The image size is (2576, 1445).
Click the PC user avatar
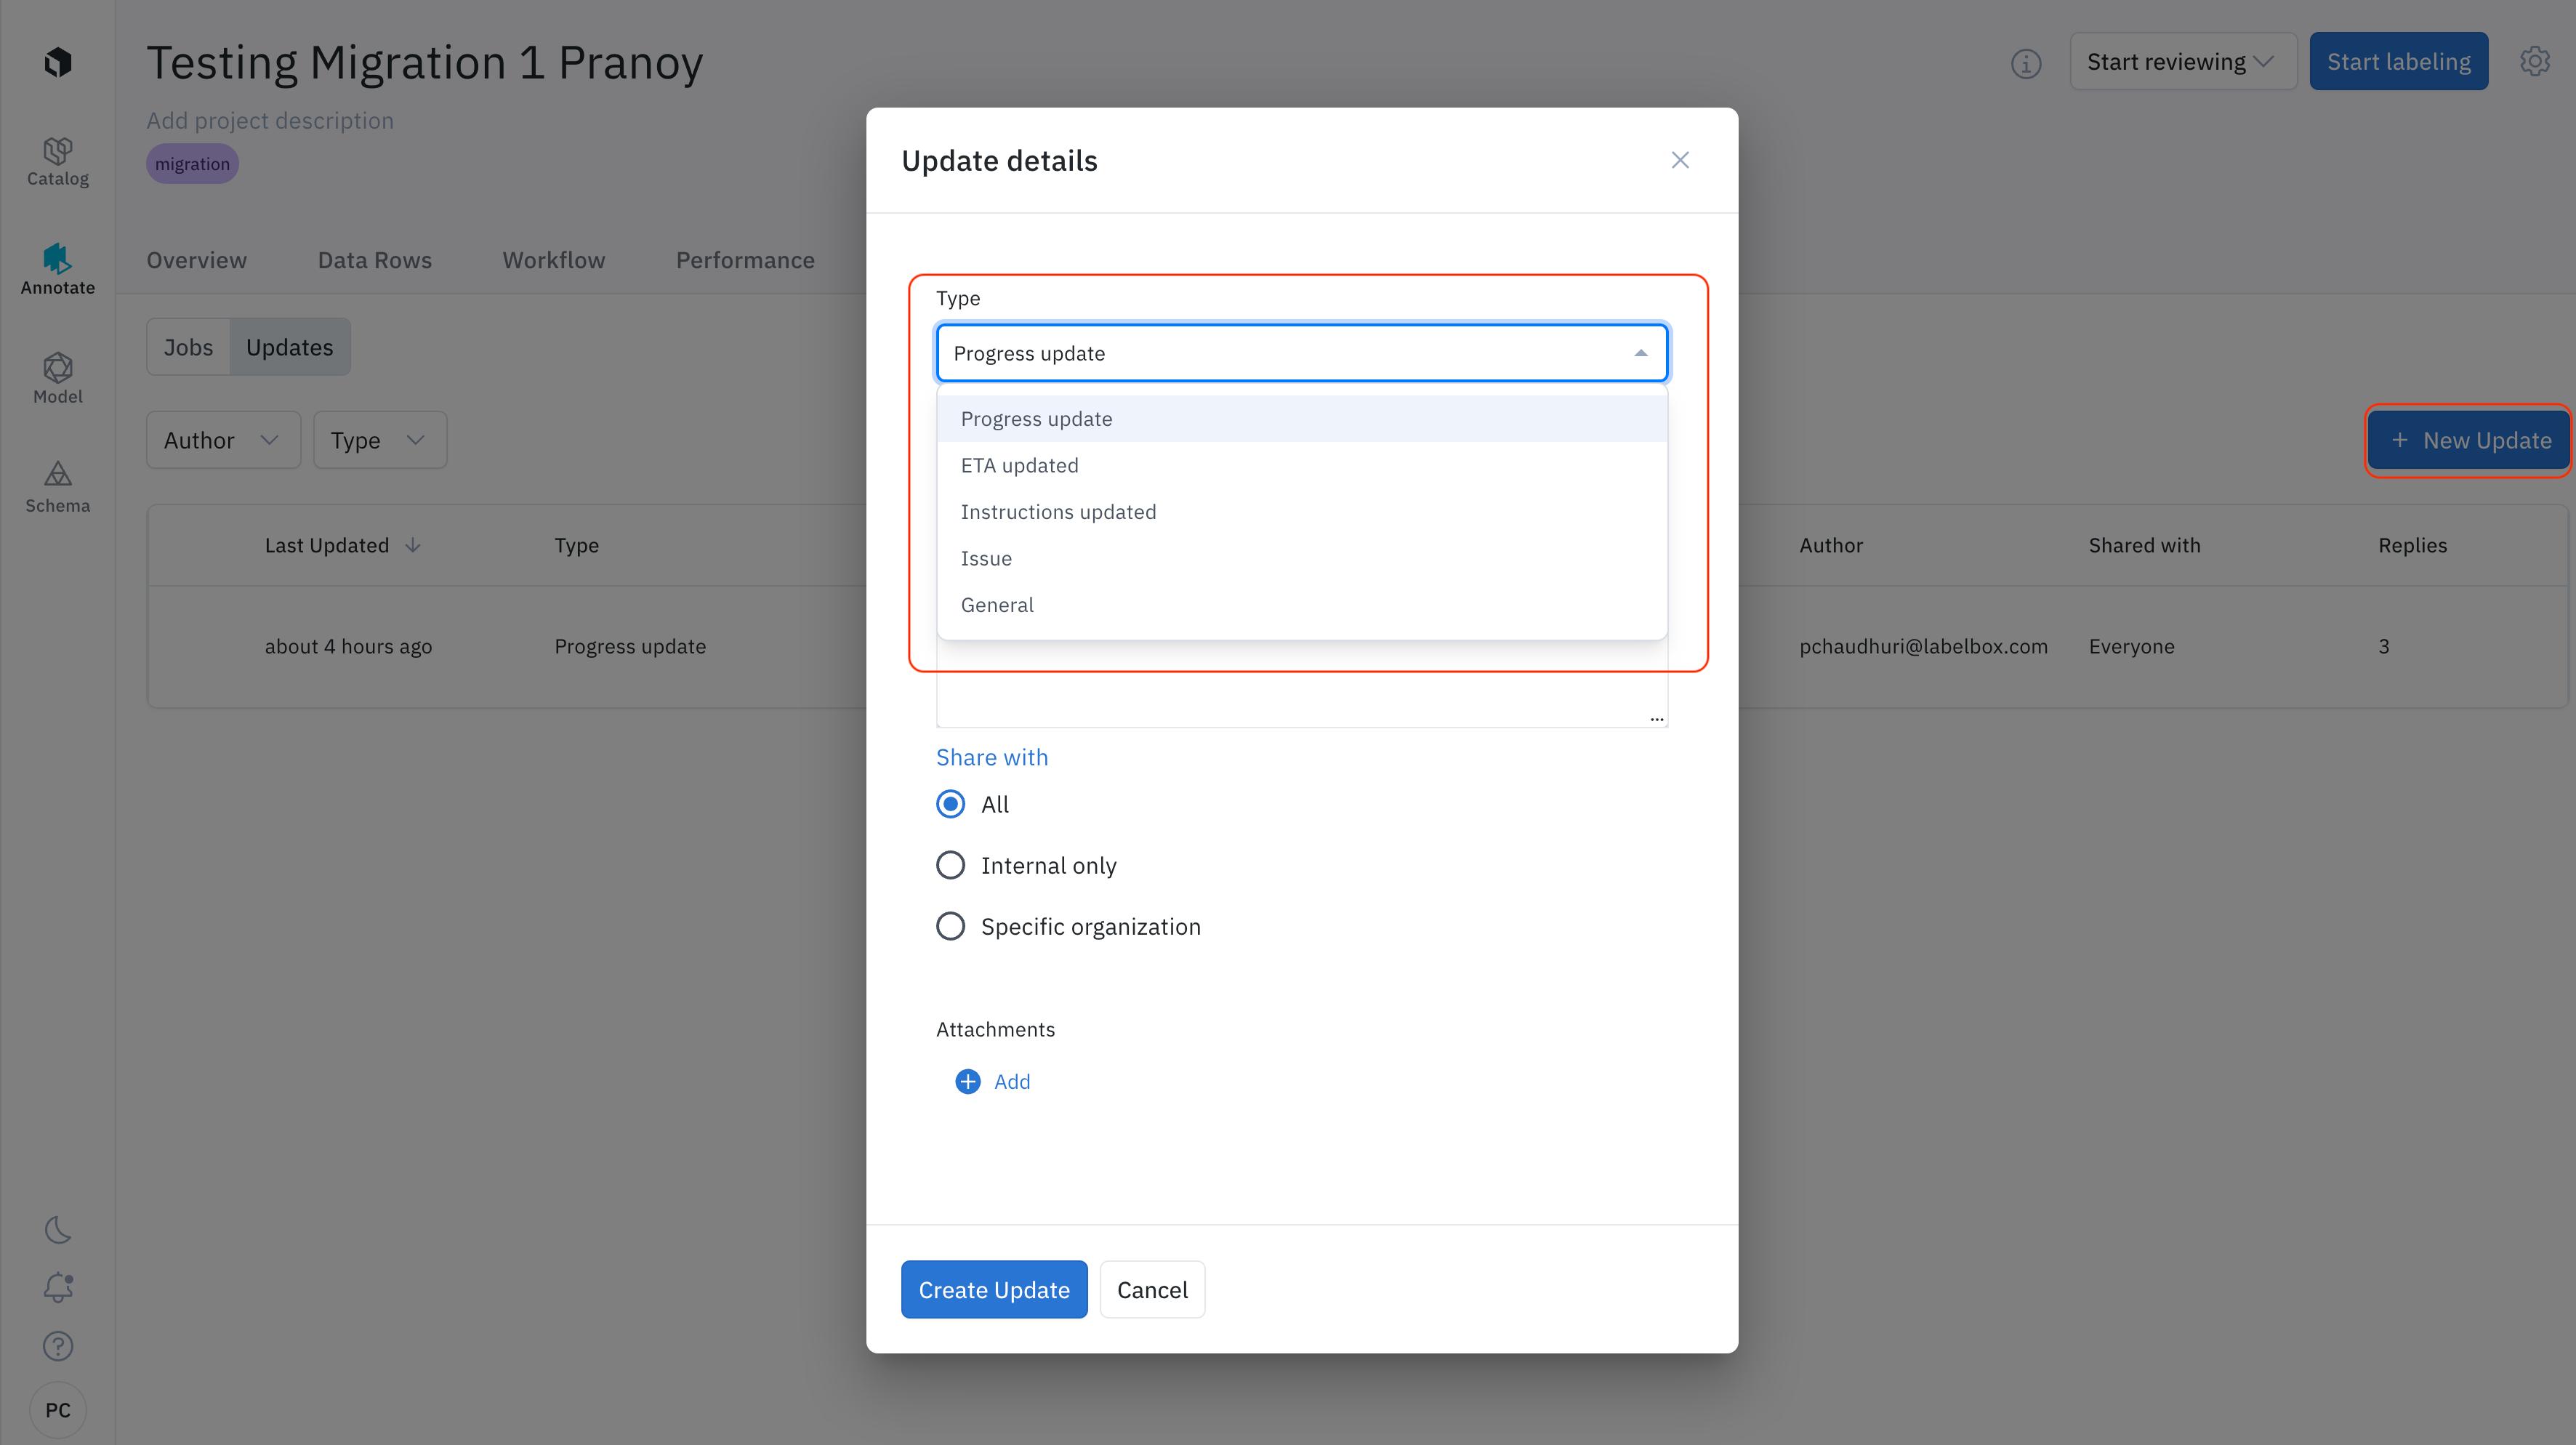58,1410
